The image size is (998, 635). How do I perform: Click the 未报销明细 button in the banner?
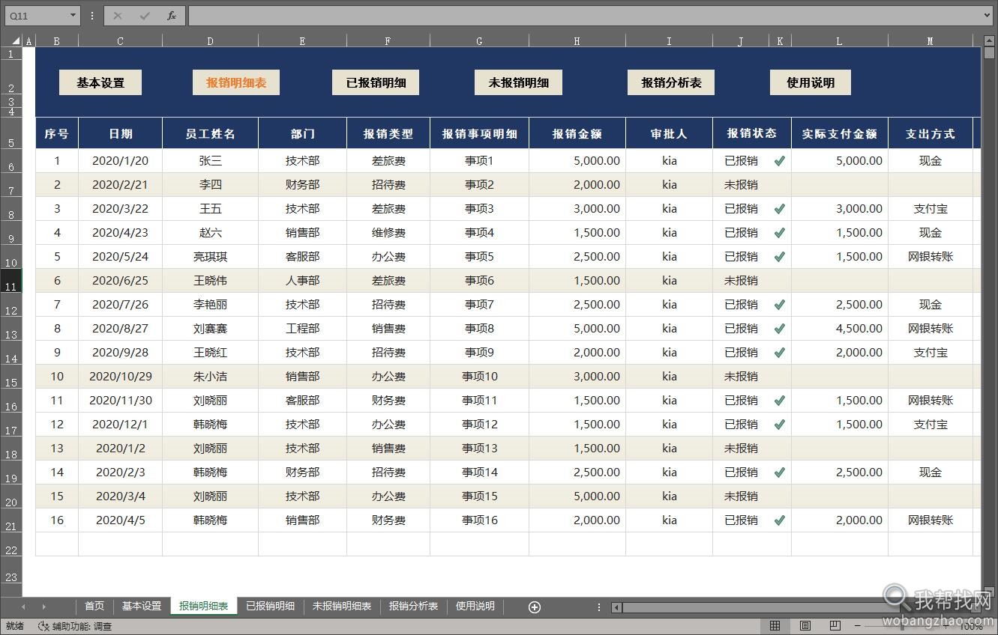(518, 82)
